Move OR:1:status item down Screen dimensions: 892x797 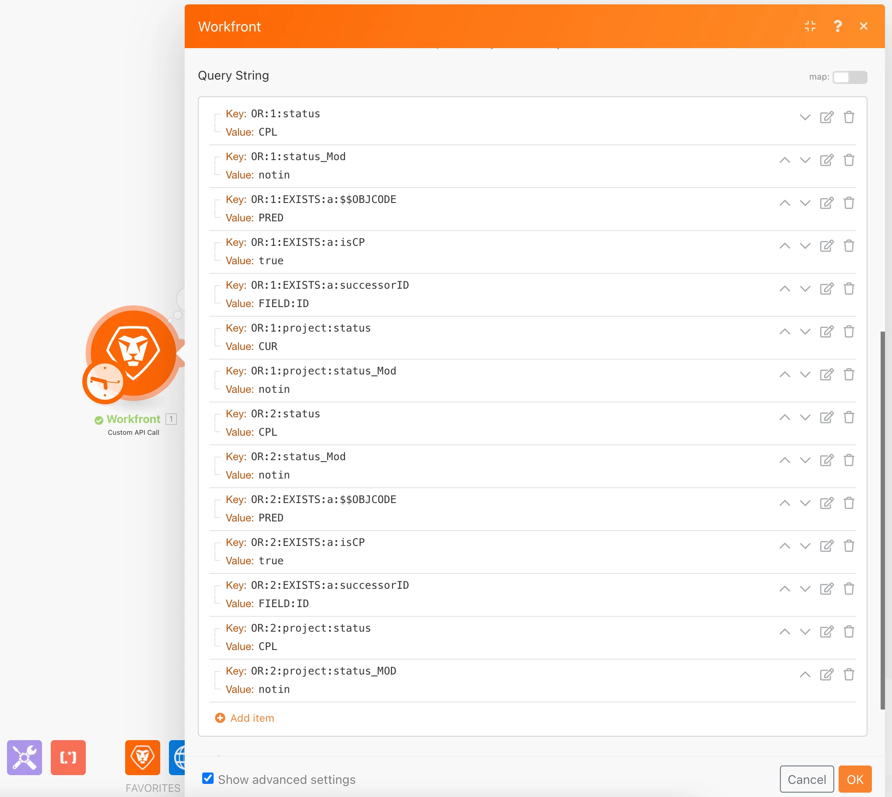[x=805, y=117]
